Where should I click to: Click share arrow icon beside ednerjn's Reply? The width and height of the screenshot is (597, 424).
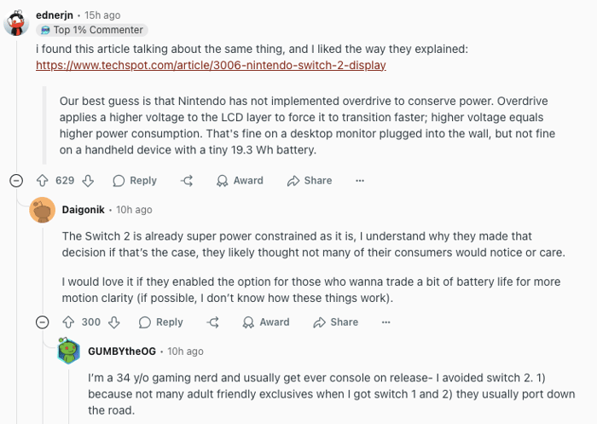[x=188, y=181]
